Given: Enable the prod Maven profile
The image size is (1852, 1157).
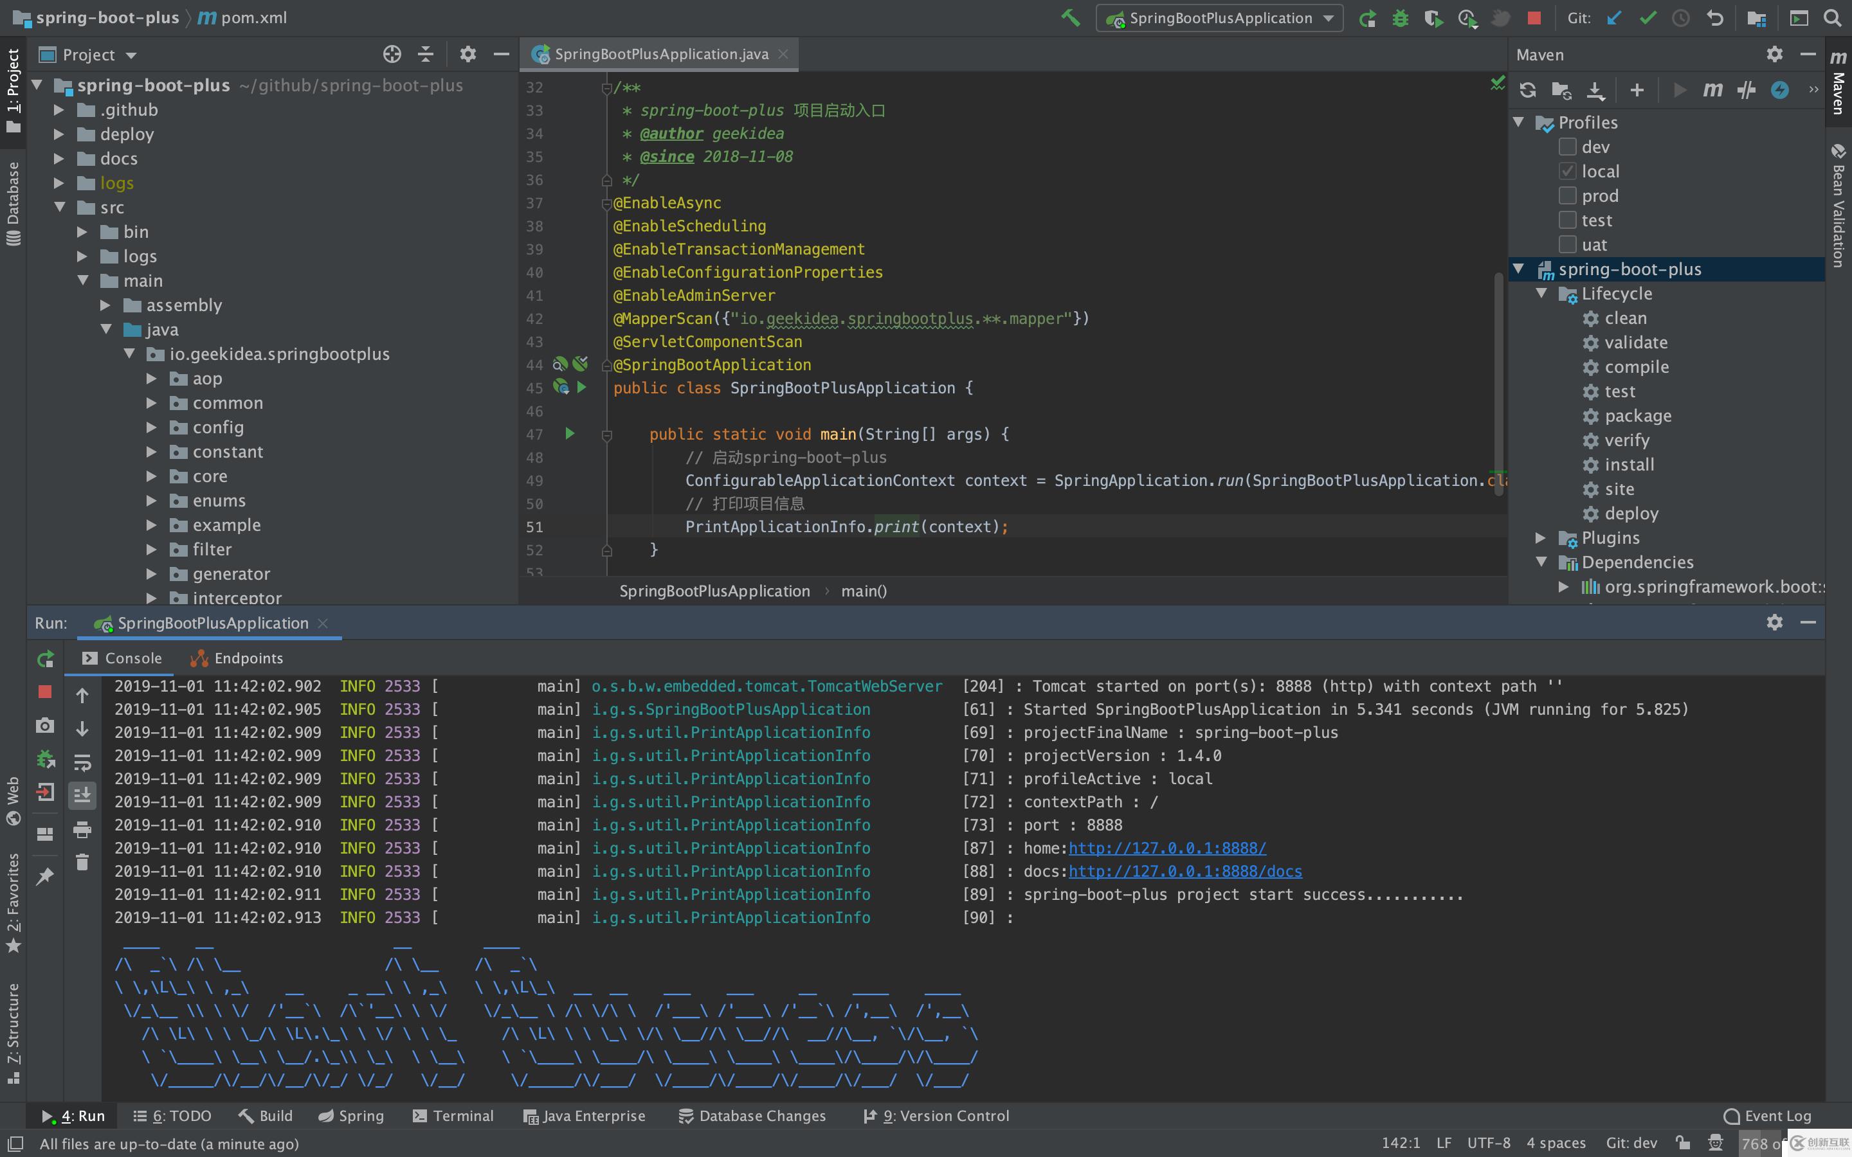Looking at the screenshot, I should coord(1566,195).
